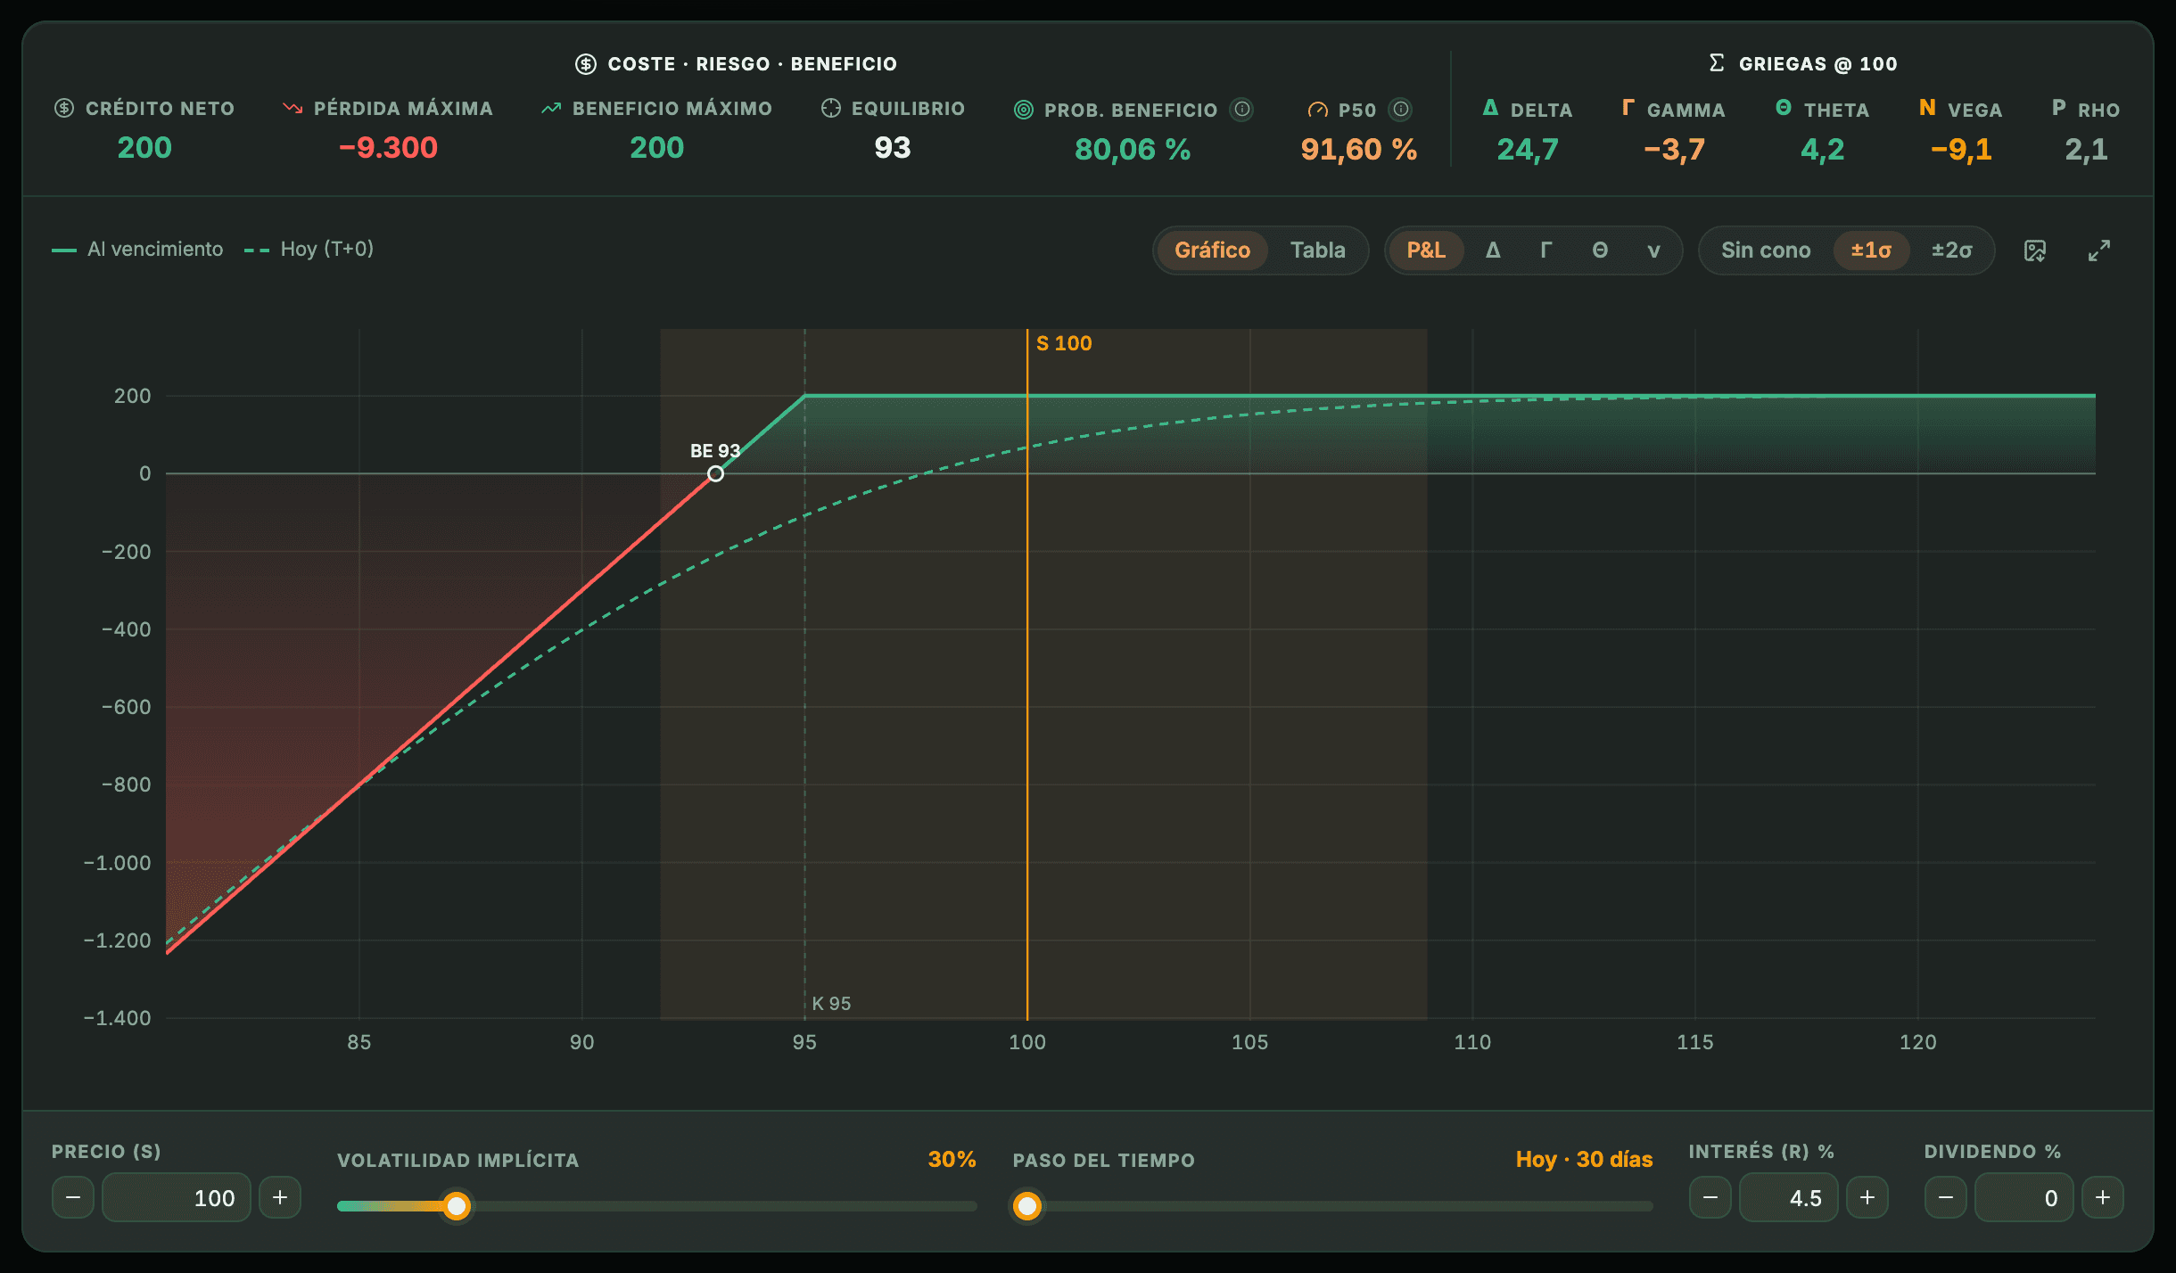2176x1273 pixels.
Task: Click the Delta symbol in Griegas
Action: pos(1491,107)
